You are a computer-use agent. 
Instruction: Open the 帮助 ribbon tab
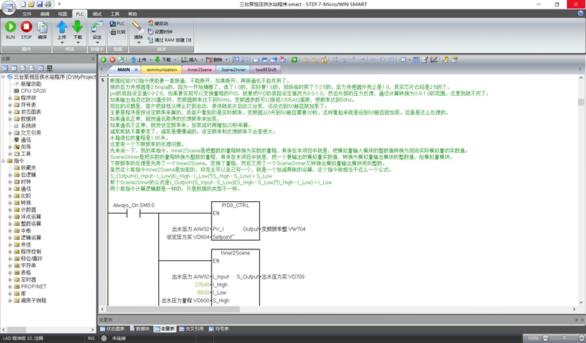133,14
